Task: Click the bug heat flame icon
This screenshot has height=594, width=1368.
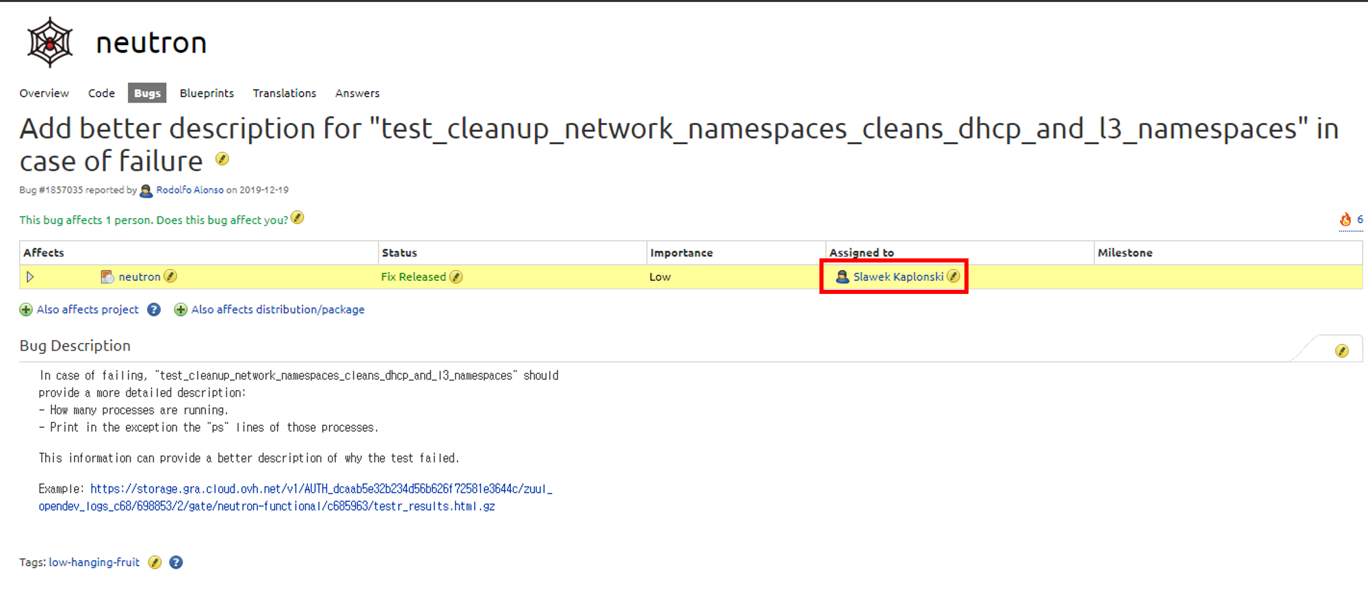Action: coord(1345,219)
